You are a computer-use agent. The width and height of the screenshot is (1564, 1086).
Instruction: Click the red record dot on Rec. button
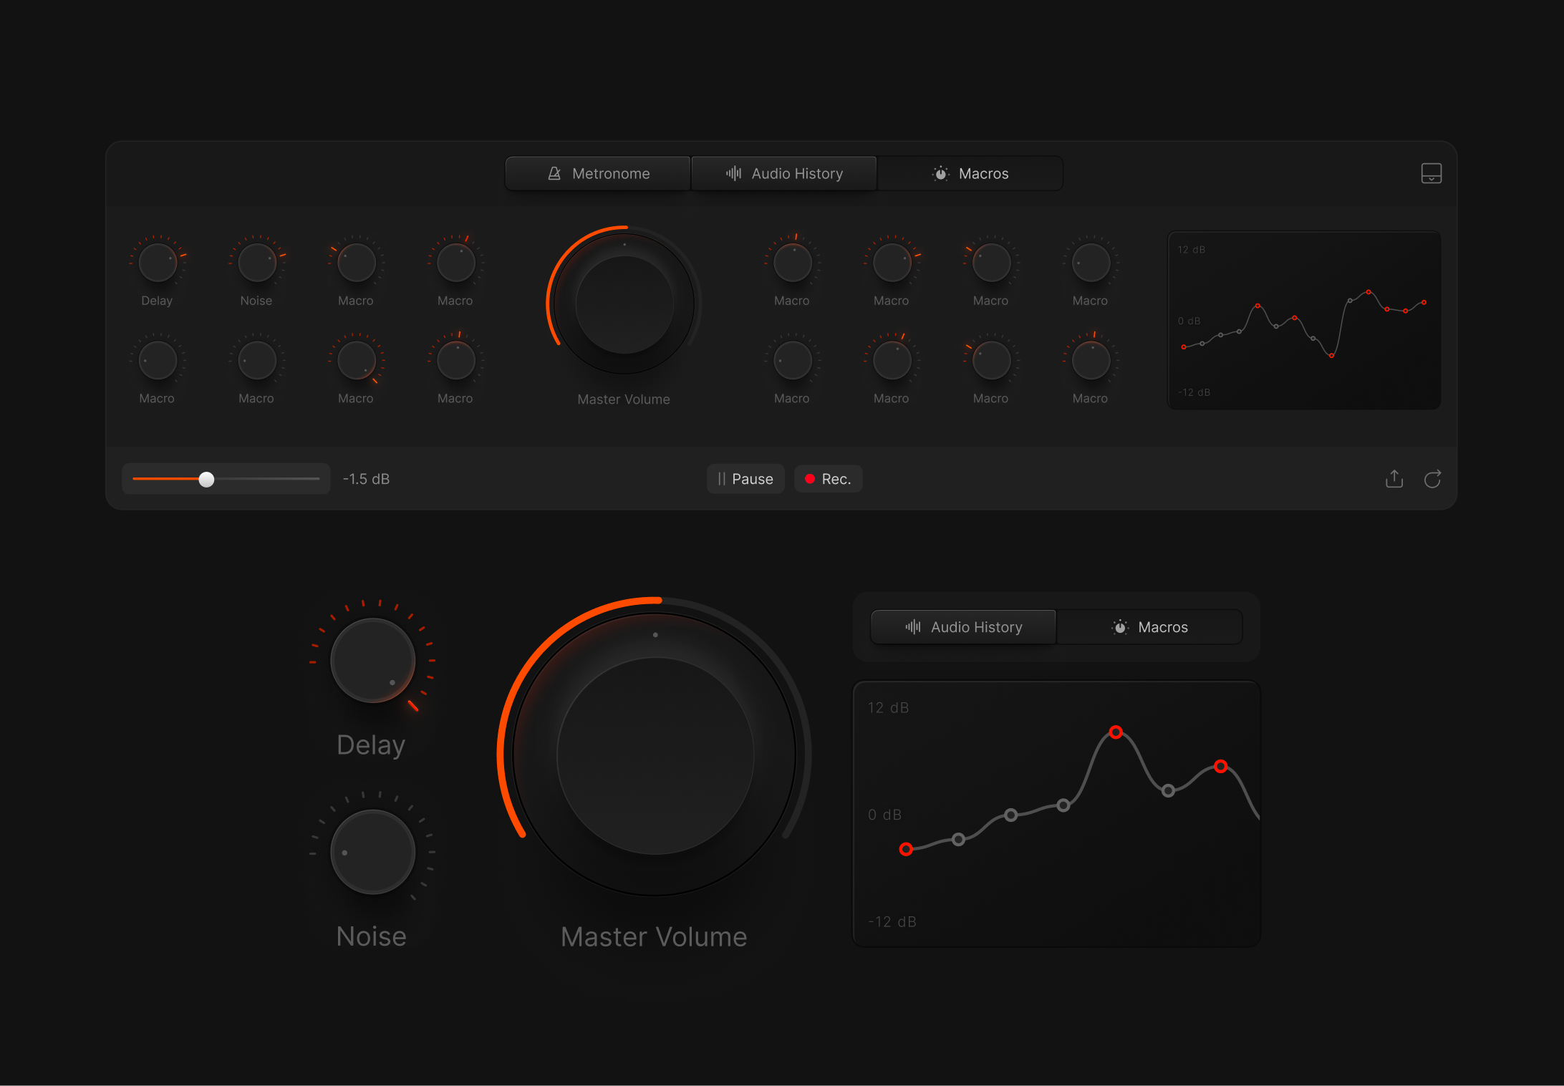coord(810,478)
